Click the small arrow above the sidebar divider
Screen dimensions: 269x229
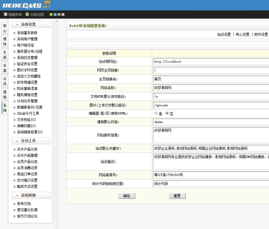tap(57, 21)
